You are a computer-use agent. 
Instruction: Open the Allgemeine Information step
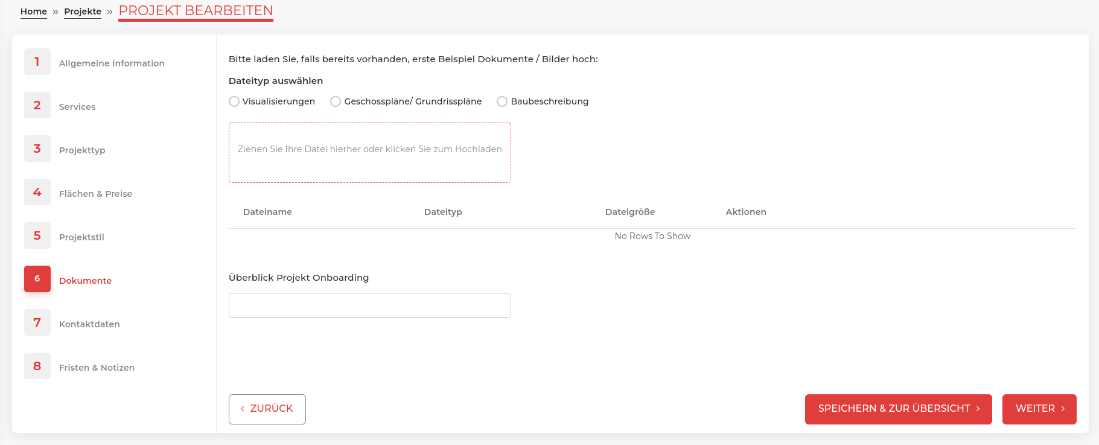point(112,63)
